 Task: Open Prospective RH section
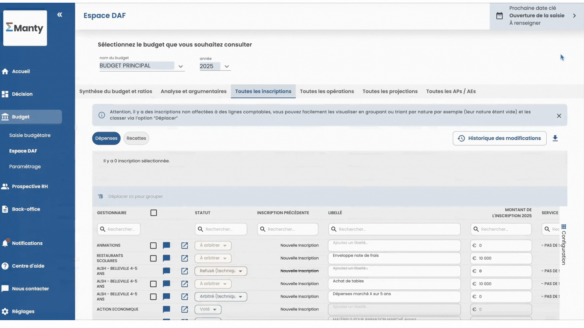(x=24, y=186)
